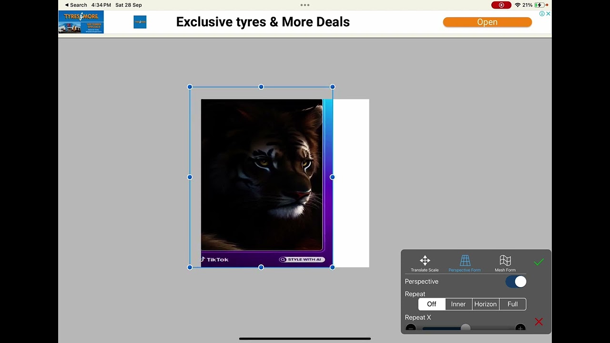Open the ad info icon
This screenshot has width=610, height=343.
[x=542, y=14]
